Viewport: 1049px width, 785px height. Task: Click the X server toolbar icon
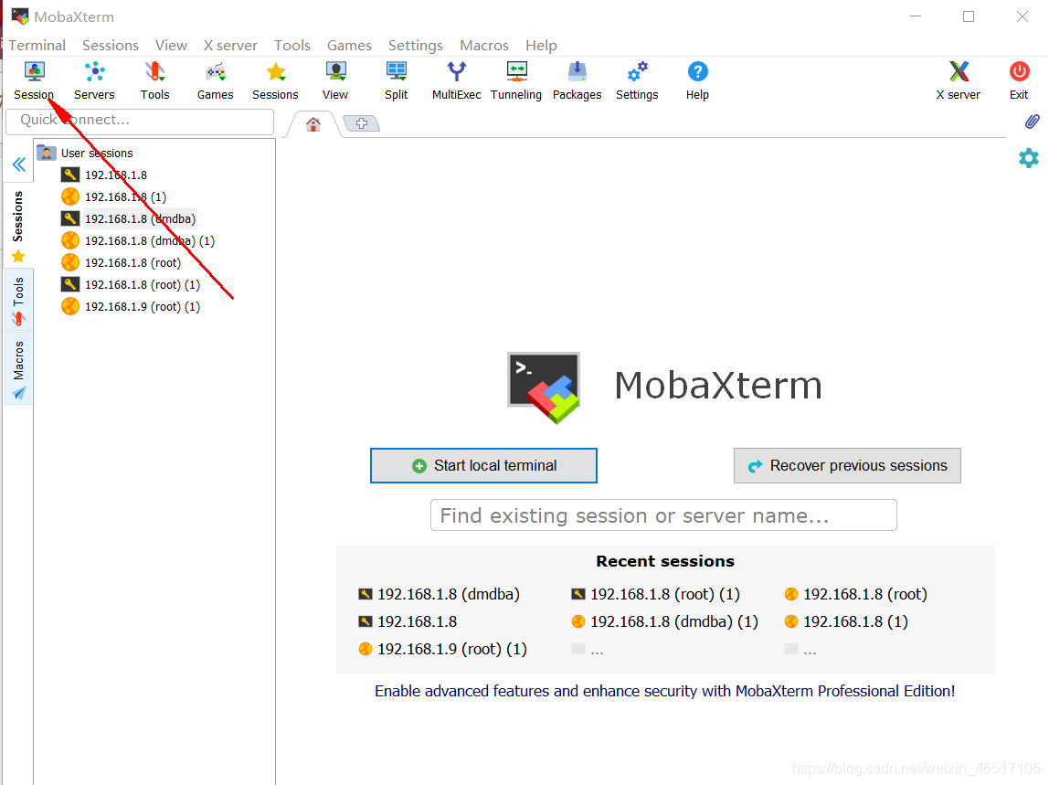(x=959, y=71)
